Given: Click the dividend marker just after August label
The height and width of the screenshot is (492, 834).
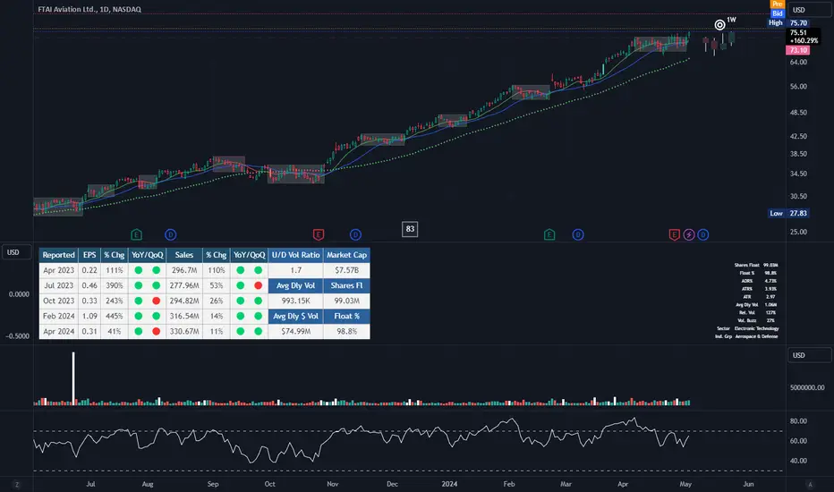Looking at the screenshot, I should [x=170, y=234].
